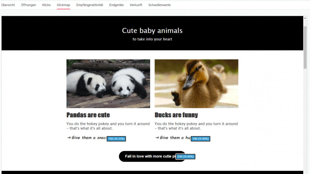Switch to the Endgeräte tab
Screen dimensions: 310x174
click(116, 5)
